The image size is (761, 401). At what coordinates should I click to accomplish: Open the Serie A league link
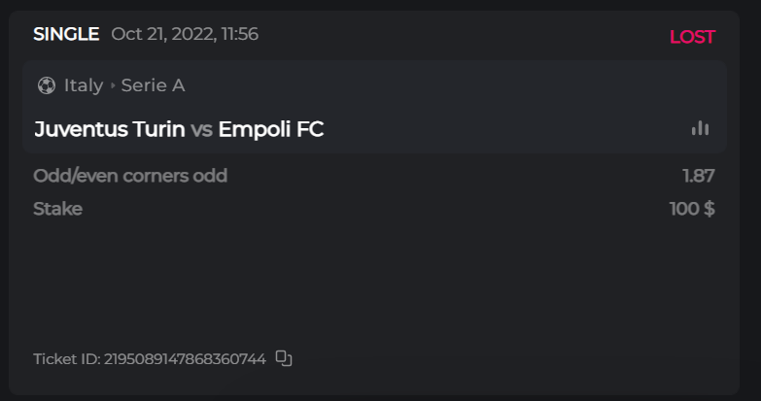coord(153,85)
